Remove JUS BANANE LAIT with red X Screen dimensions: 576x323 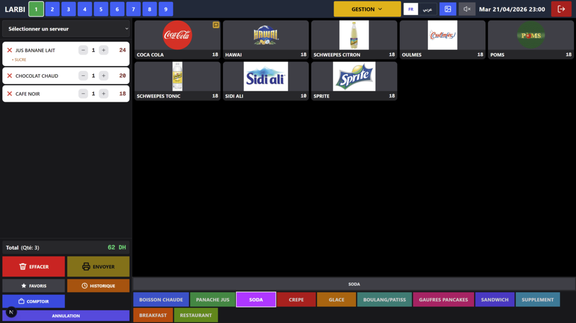(x=10, y=50)
